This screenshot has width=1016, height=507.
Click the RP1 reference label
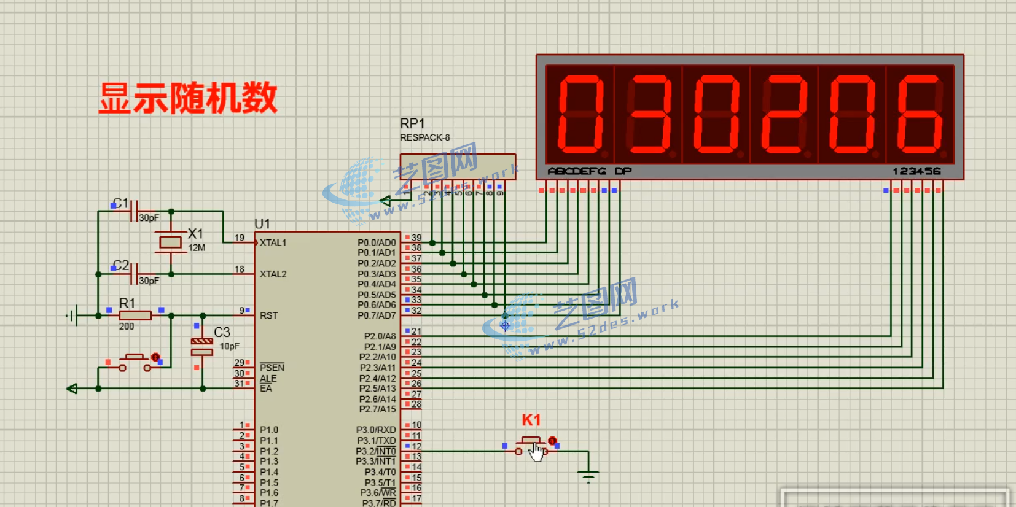click(412, 123)
